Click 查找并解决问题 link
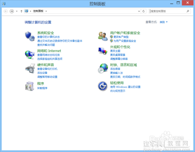 [x=46, y=45]
